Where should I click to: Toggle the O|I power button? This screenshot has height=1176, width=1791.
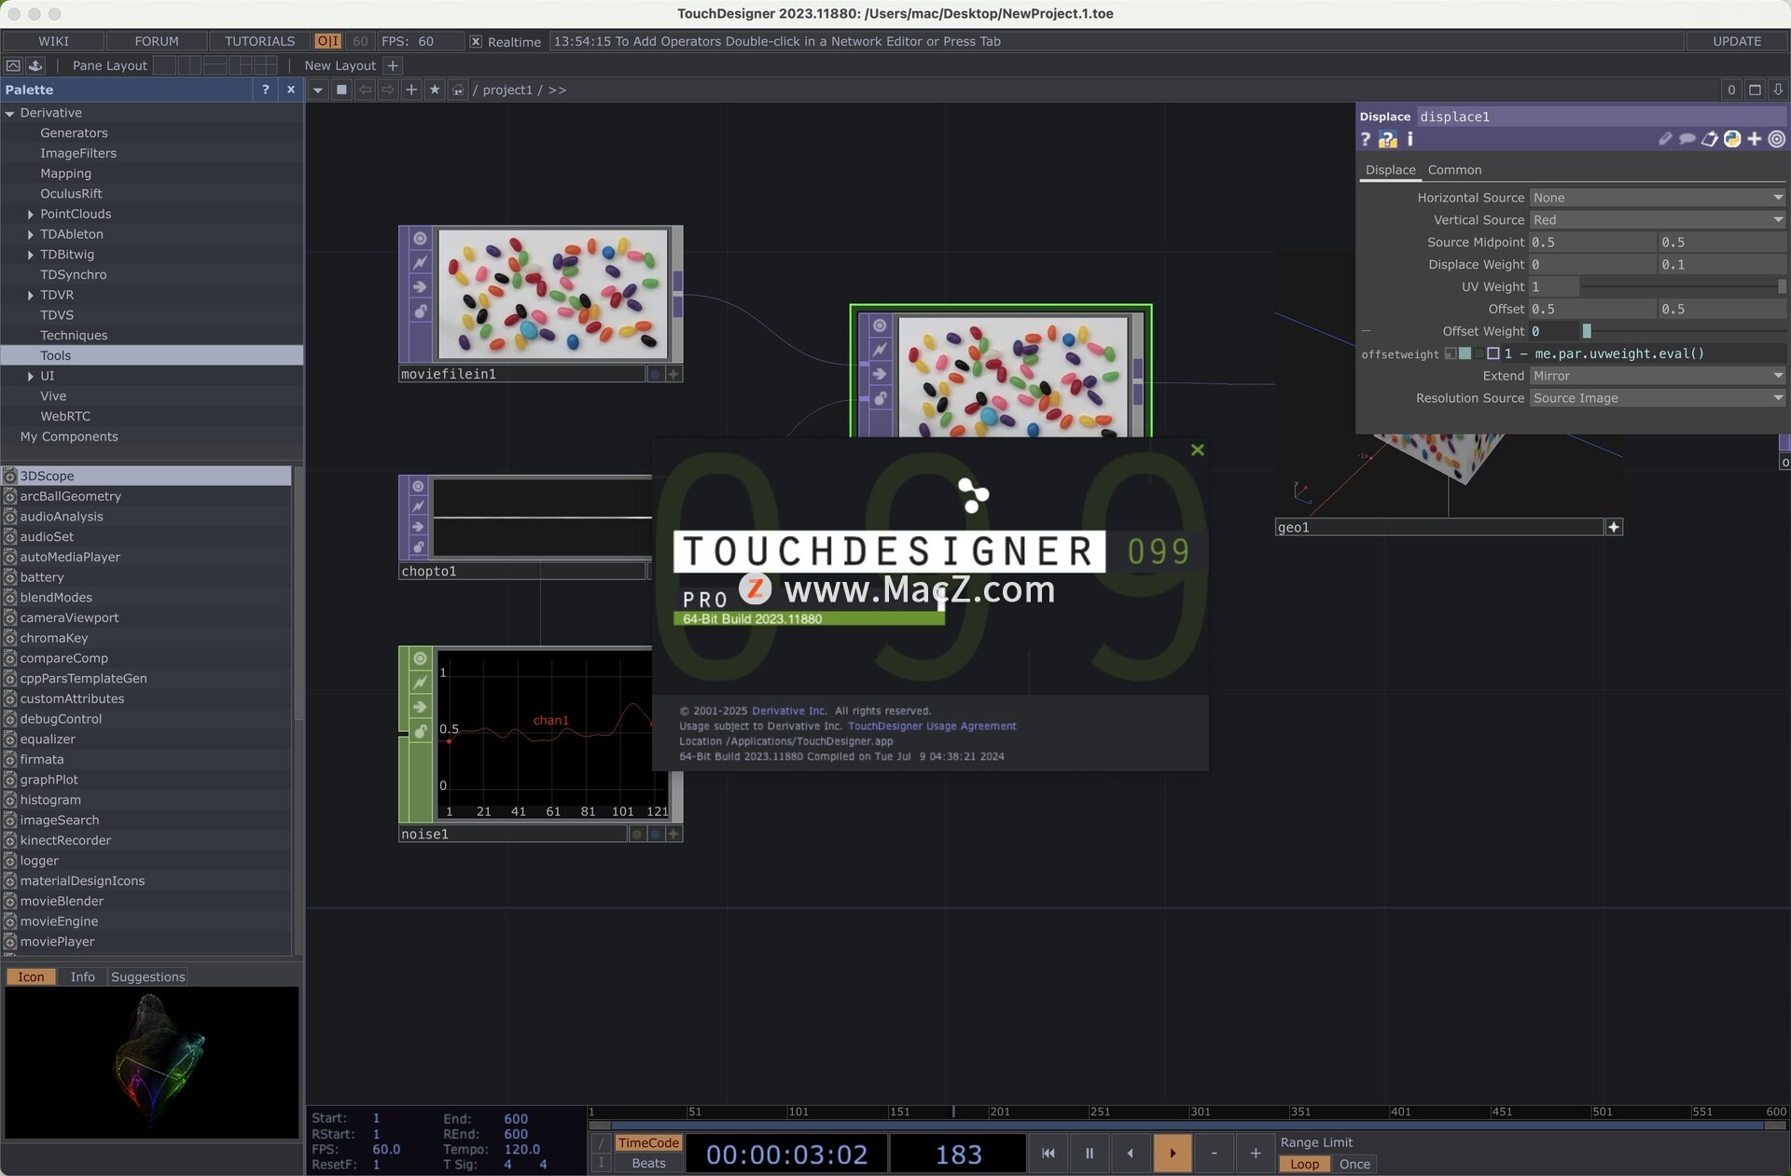tap(327, 41)
